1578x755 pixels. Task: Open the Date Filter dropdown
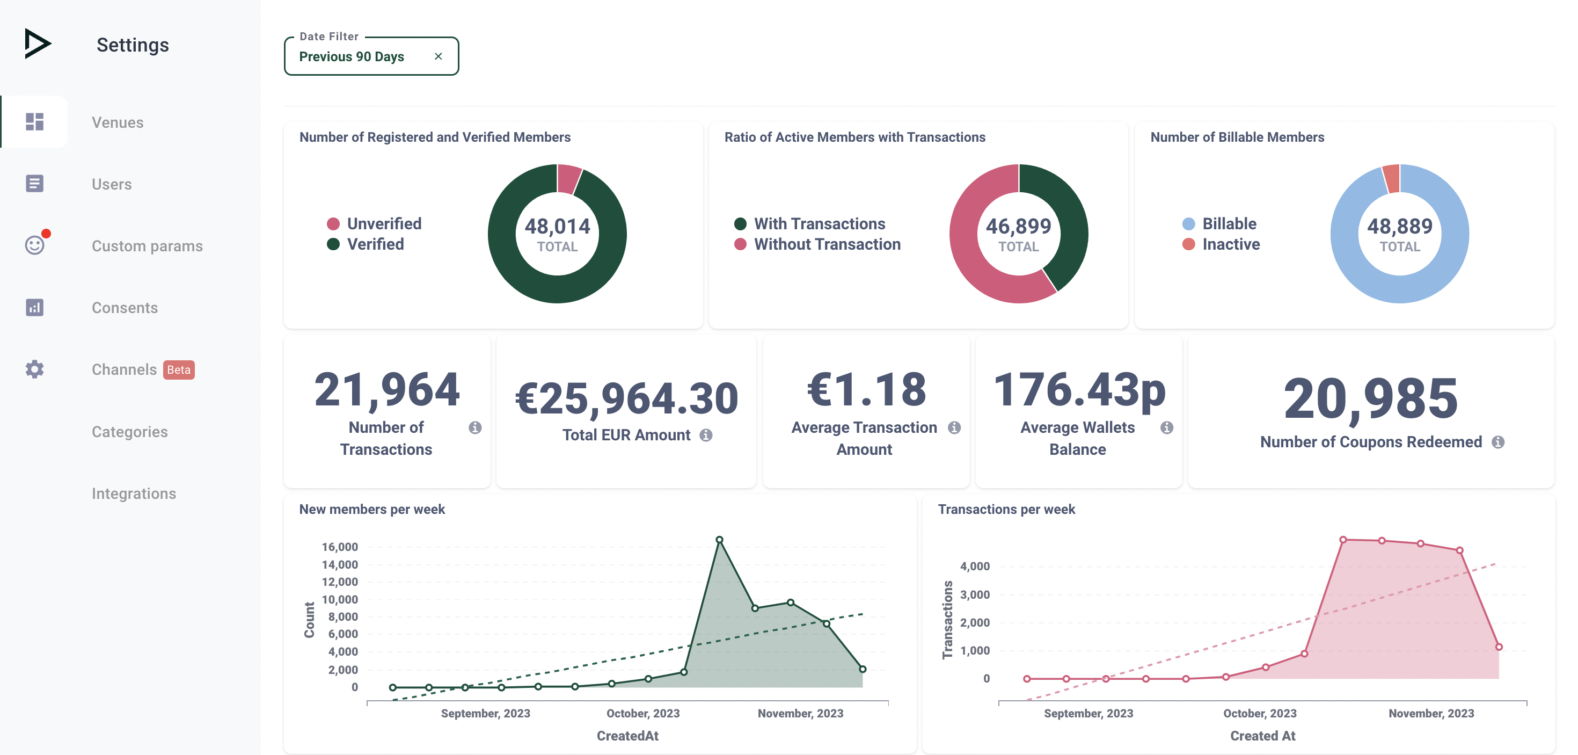pyautogui.click(x=352, y=56)
